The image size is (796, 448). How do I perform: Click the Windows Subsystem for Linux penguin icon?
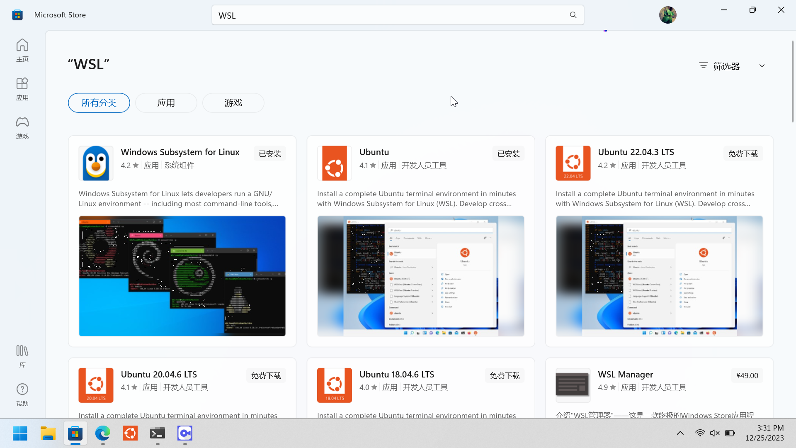pos(96,163)
